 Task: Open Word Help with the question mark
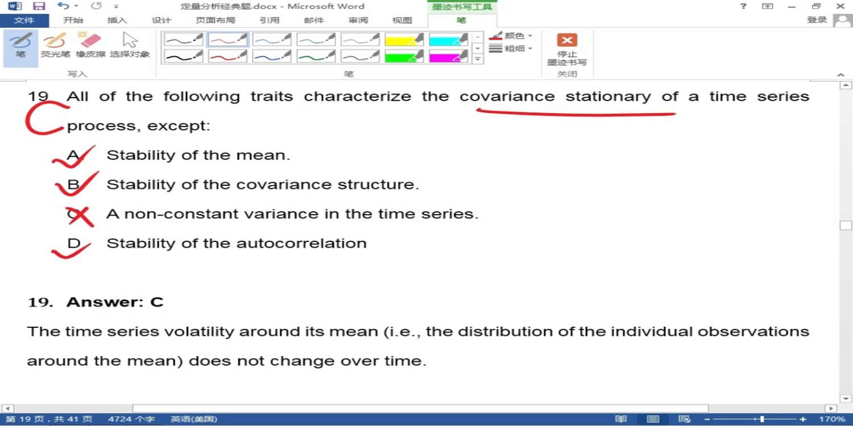pyautogui.click(x=743, y=6)
